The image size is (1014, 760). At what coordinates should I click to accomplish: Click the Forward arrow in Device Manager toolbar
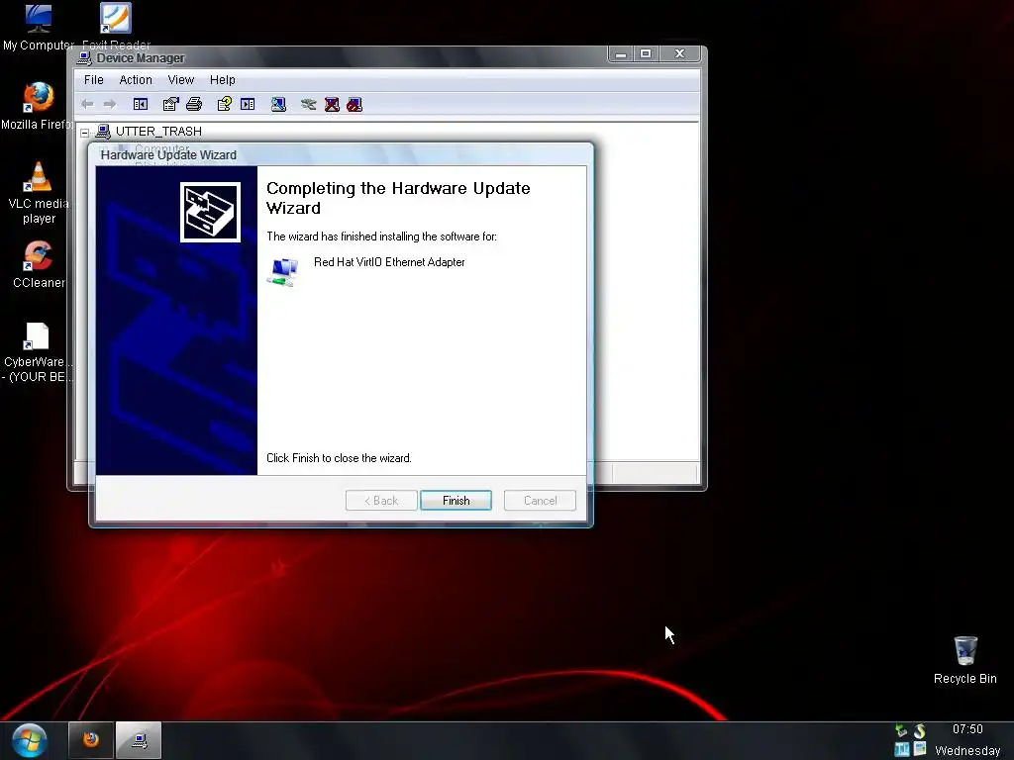pyautogui.click(x=110, y=104)
